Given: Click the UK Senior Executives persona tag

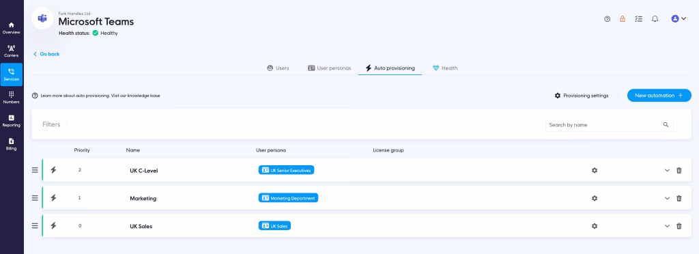Looking at the screenshot, I should tap(286, 170).
